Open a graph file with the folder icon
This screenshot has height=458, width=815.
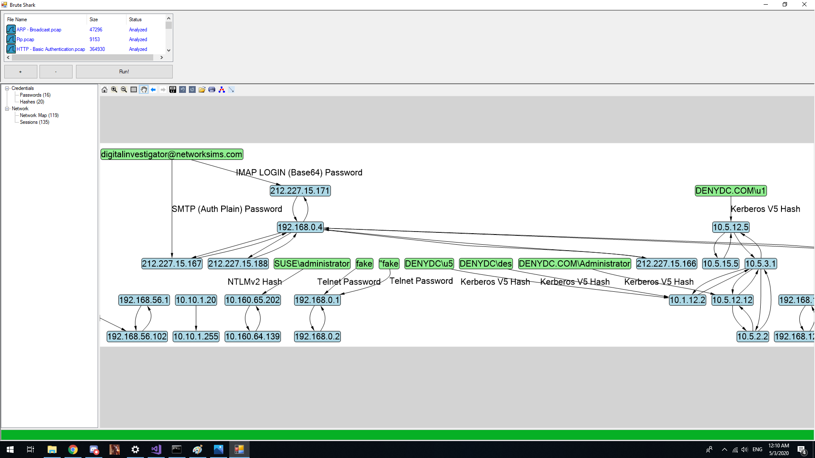(x=202, y=89)
